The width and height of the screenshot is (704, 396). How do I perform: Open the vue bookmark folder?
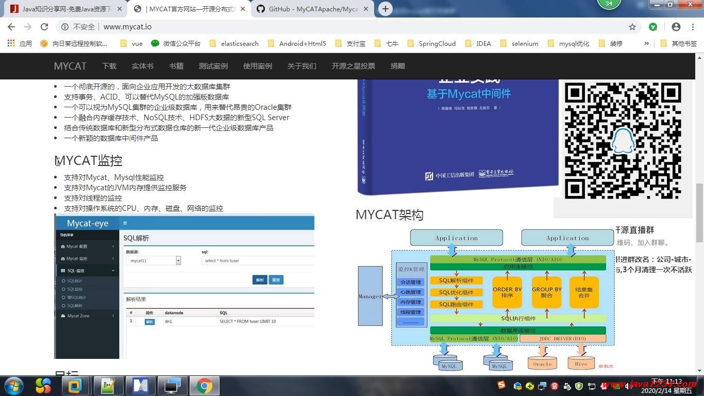click(x=131, y=43)
